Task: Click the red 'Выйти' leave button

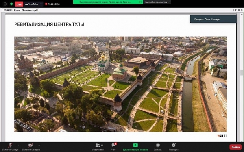Action: point(235,147)
